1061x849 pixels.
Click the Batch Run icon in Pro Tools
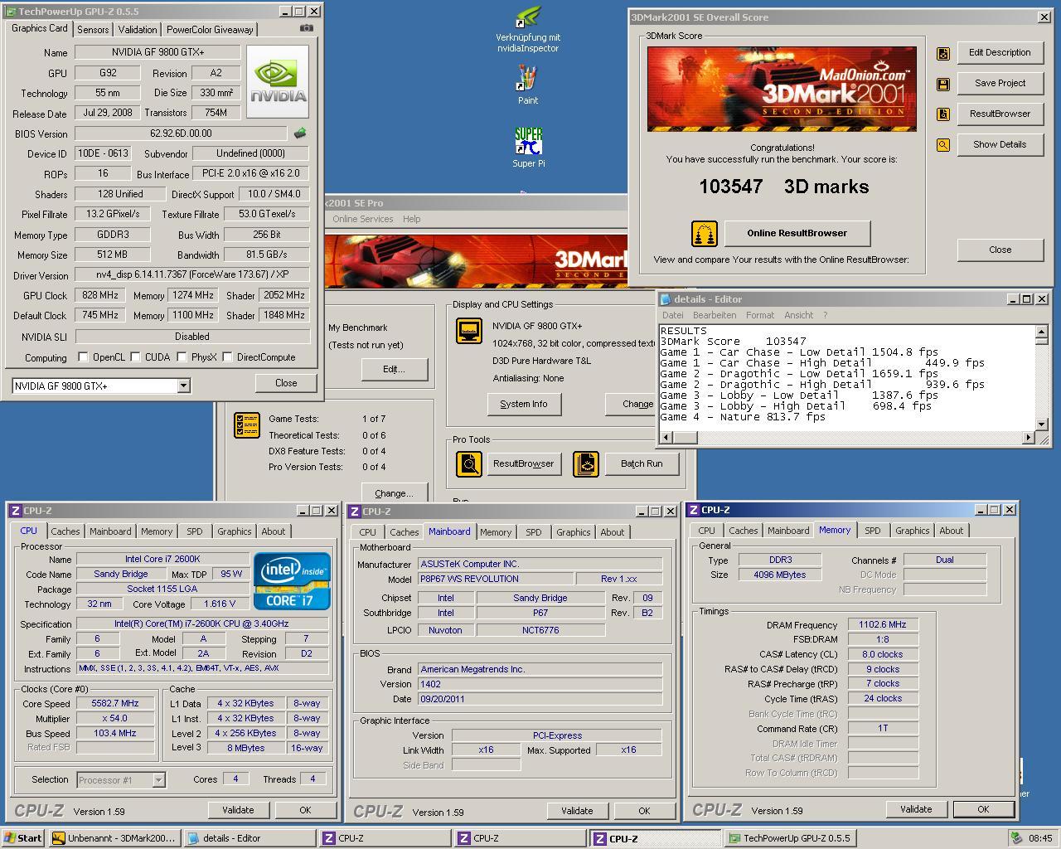(x=586, y=463)
